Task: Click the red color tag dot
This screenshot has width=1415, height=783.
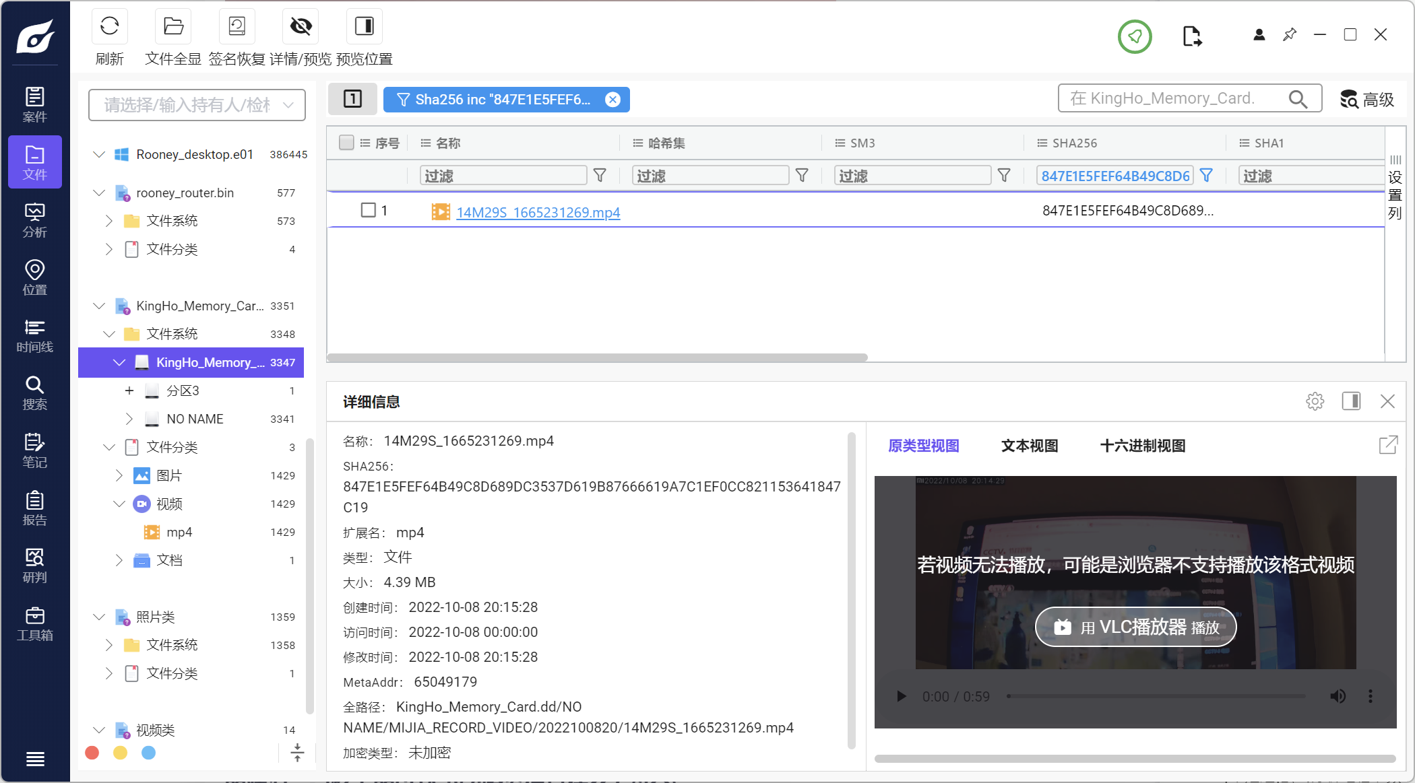Action: click(92, 753)
